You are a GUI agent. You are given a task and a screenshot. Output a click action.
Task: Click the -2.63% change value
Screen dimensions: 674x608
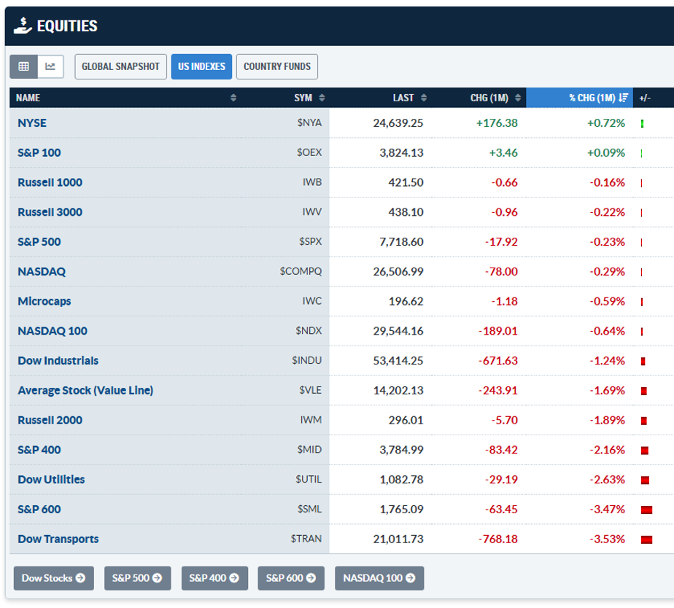coord(607,480)
